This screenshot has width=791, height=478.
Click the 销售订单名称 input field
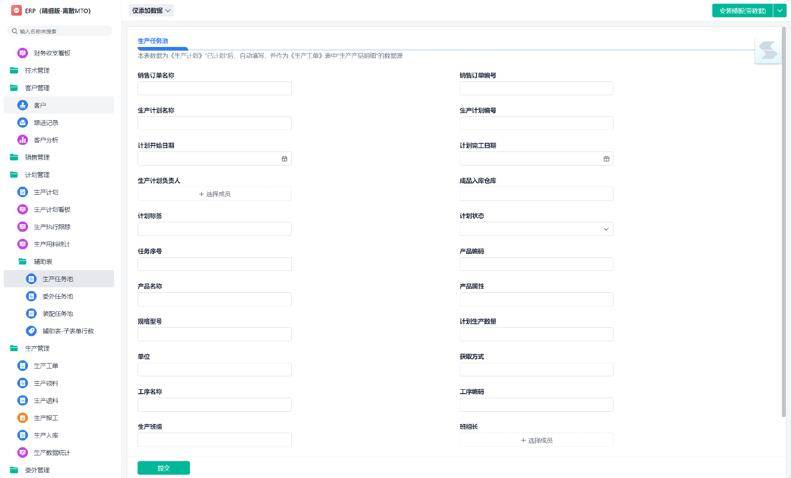(x=214, y=89)
